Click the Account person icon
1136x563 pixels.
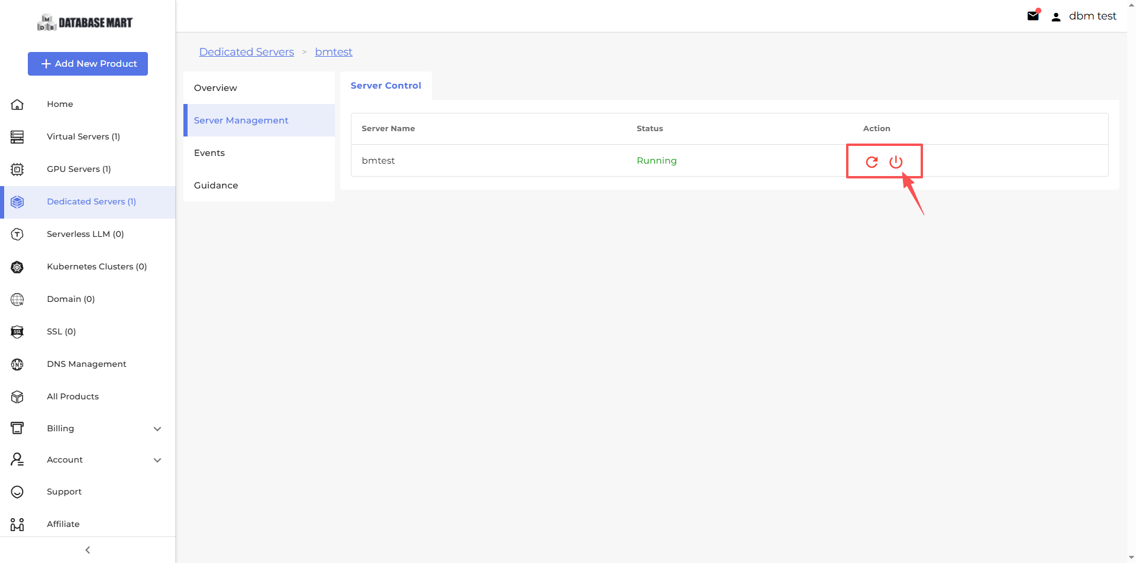[x=17, y=460]
